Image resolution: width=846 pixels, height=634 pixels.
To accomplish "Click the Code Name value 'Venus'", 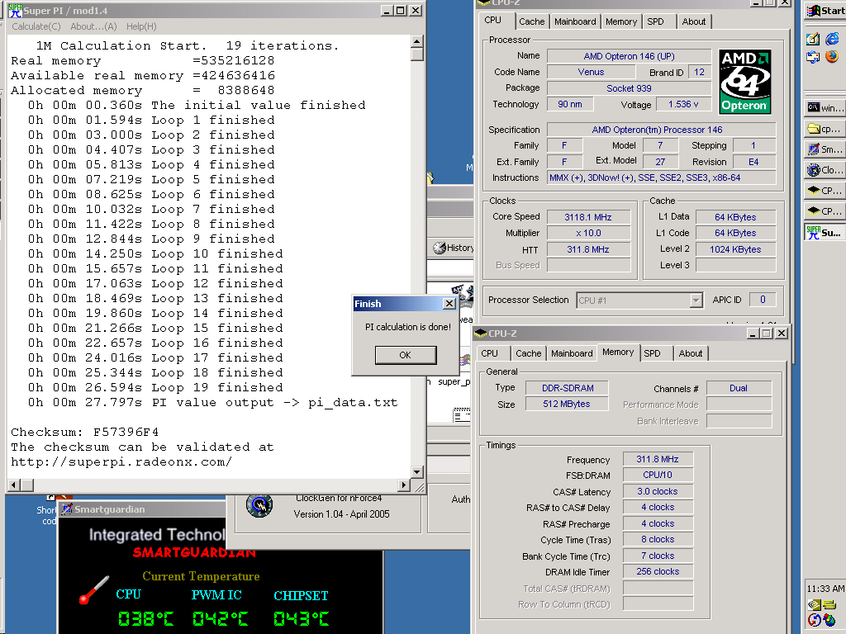I will point(591,72).
